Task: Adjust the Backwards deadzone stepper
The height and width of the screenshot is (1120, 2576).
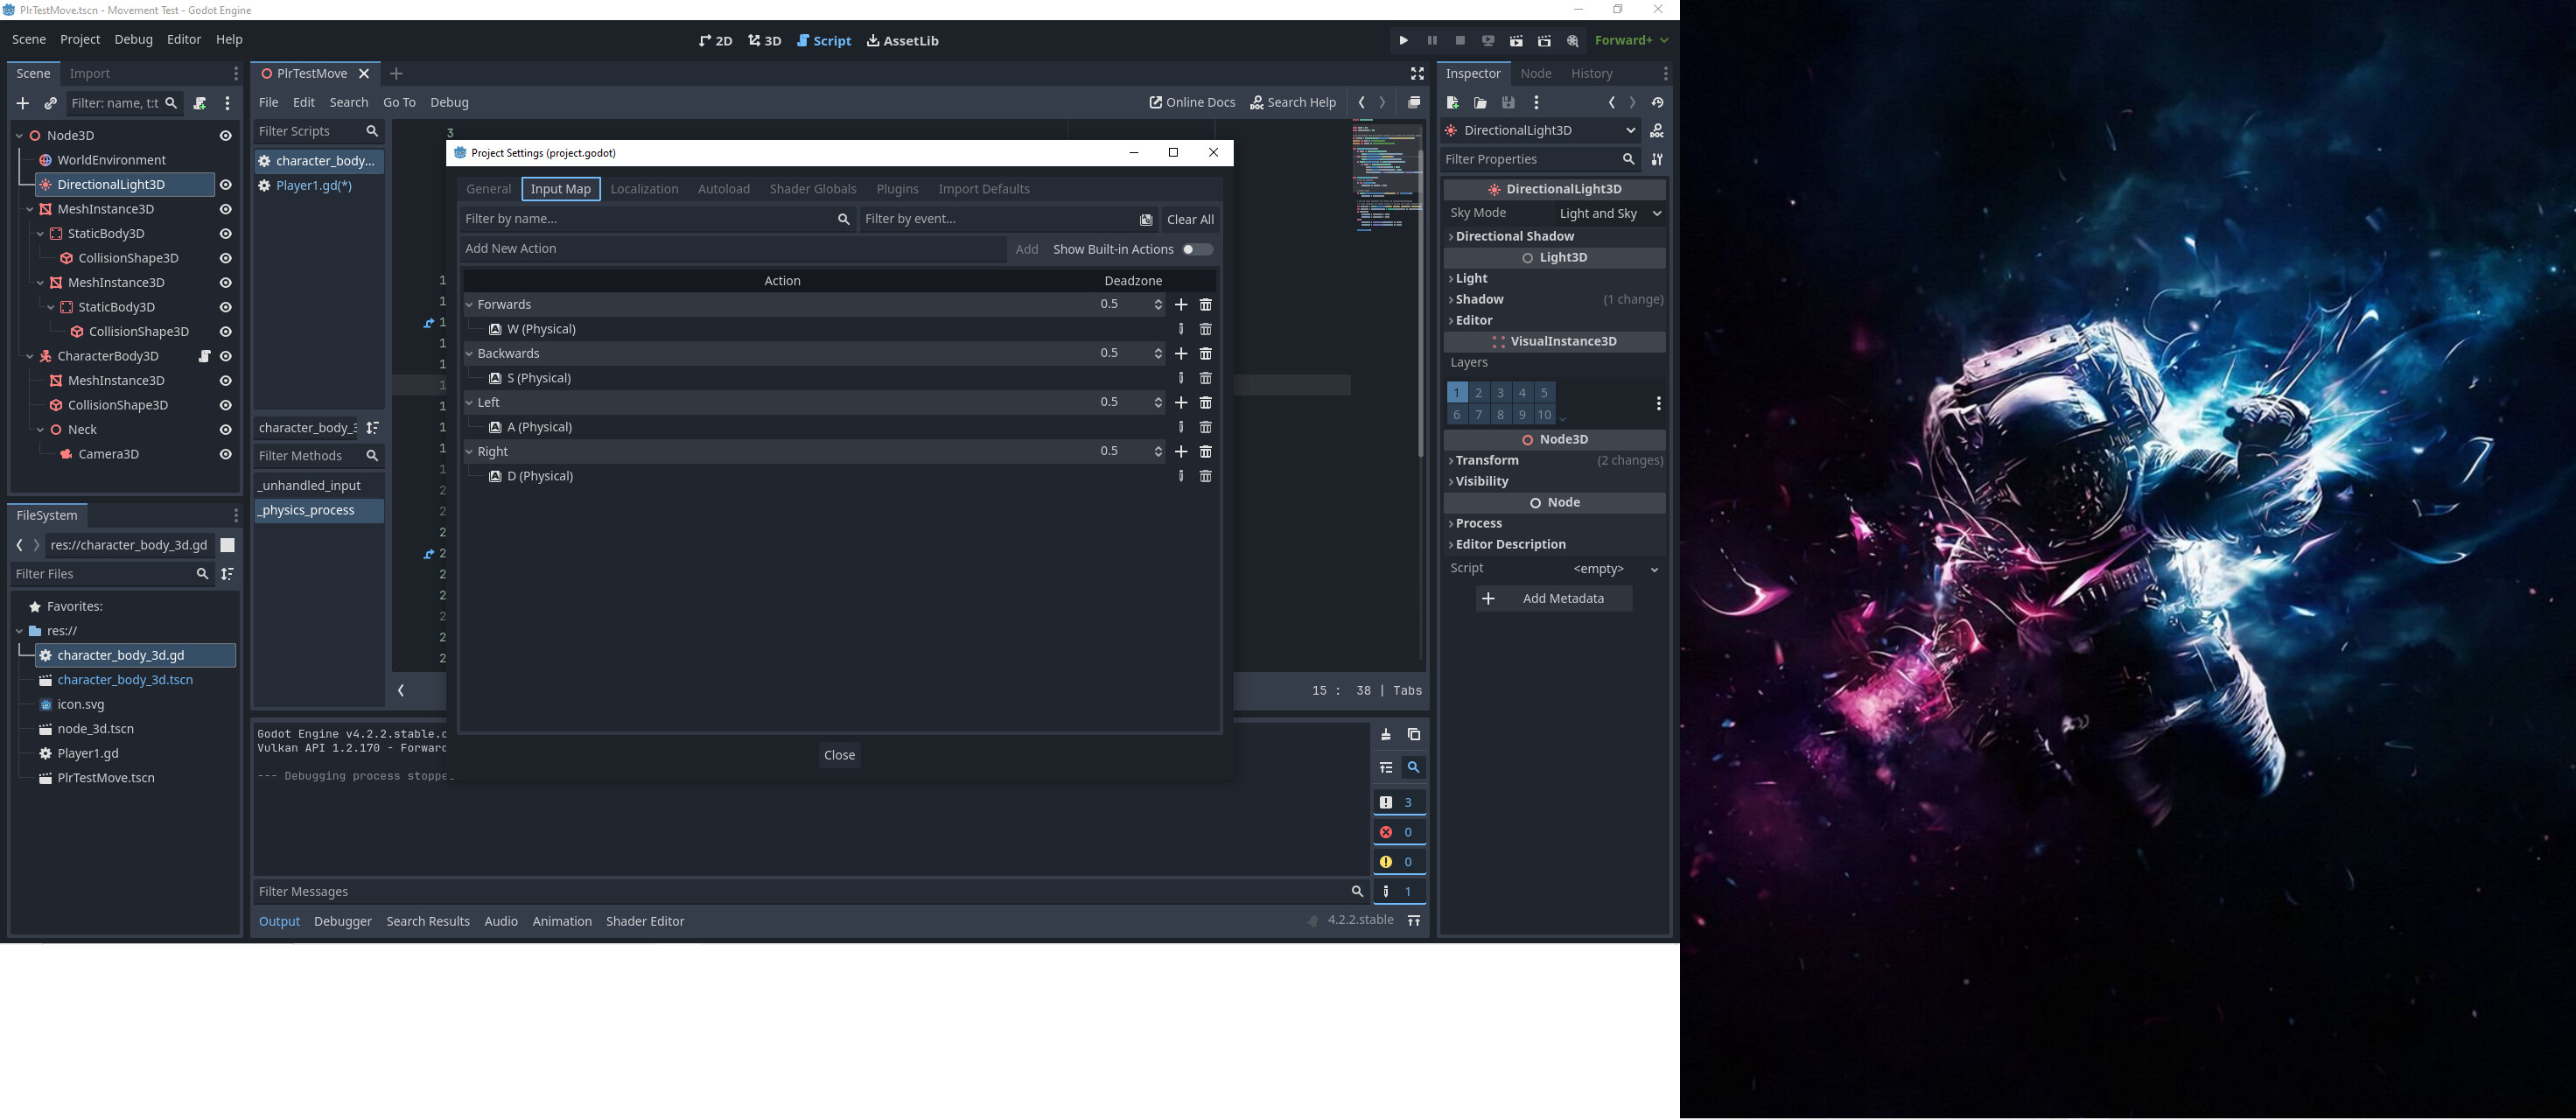Action: 1158,354
